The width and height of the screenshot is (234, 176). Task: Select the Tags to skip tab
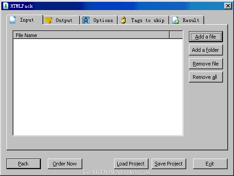(143, 20)
